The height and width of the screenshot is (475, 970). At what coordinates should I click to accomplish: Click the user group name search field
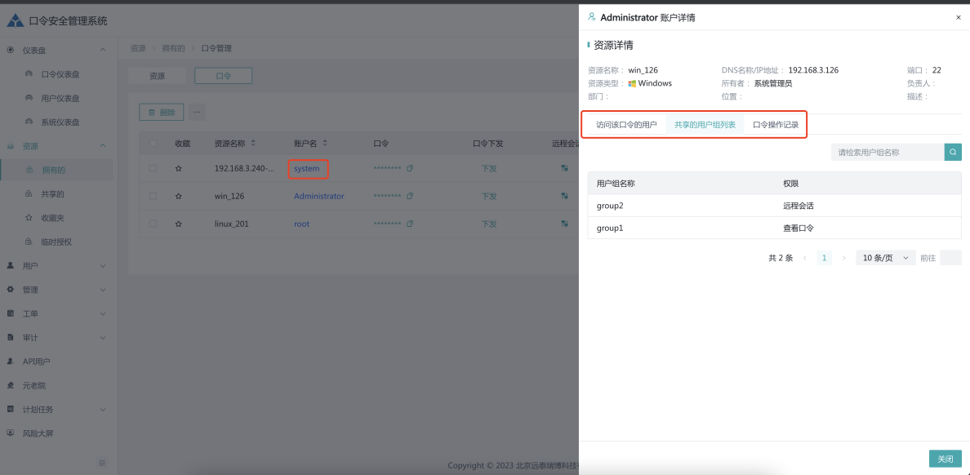pos(888,152)
